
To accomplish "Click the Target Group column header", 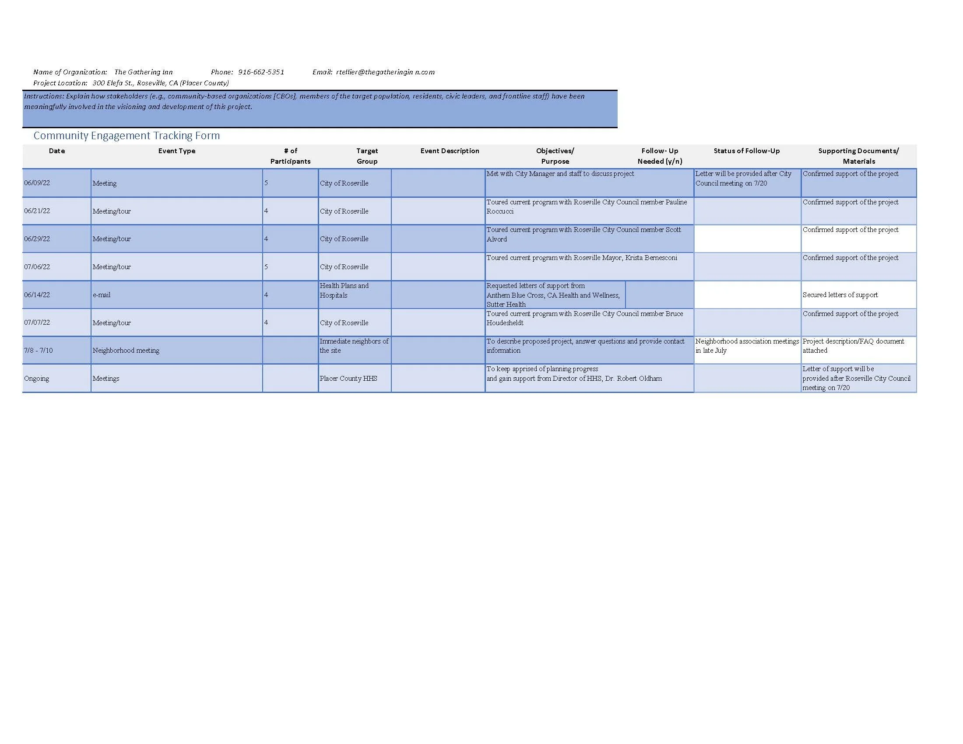I will coord(367,156).
